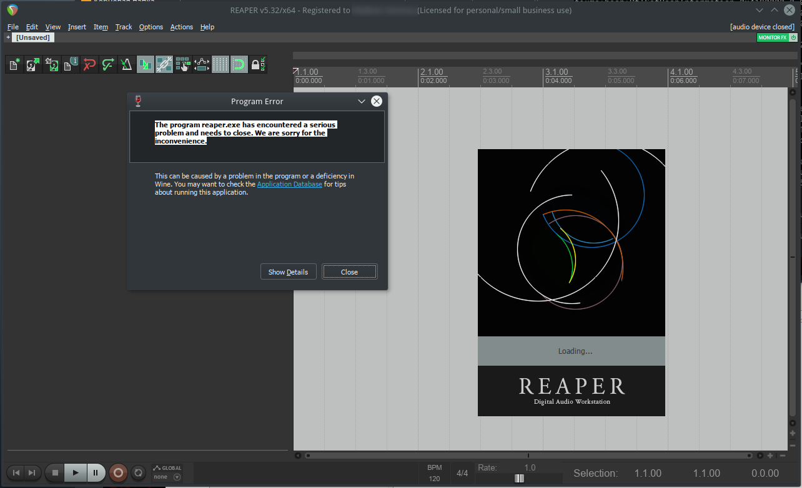Click the record button in transport

[x=117, y=473]
